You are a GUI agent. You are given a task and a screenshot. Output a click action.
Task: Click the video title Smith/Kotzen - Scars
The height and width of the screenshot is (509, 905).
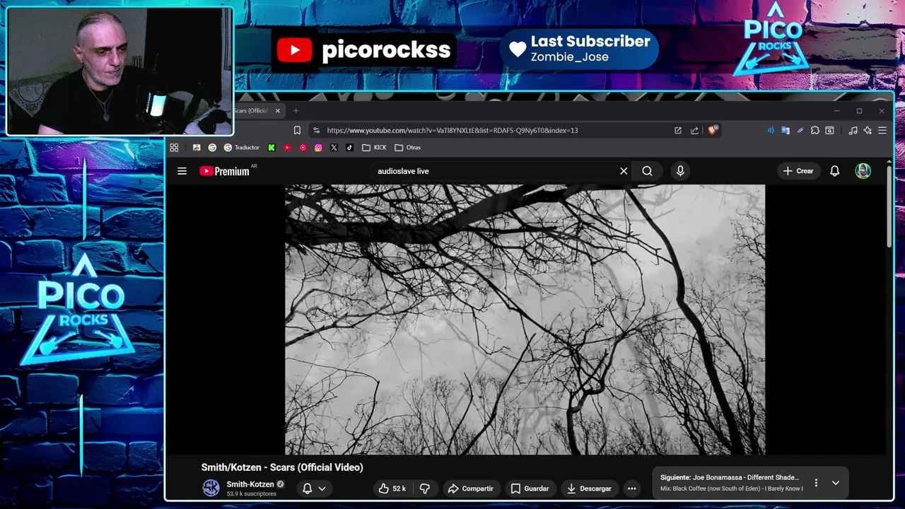tap(282, 467)
